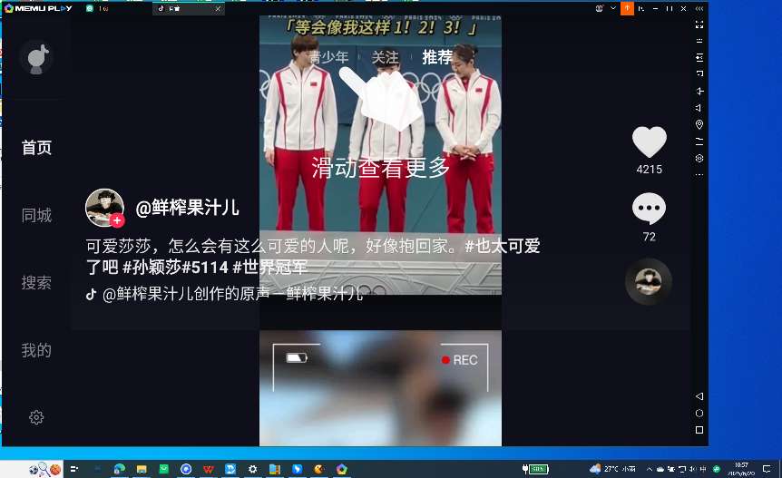Switch to the 关注 feed tab
Viewport: 782px width, 478px height.
pos(385,57)
